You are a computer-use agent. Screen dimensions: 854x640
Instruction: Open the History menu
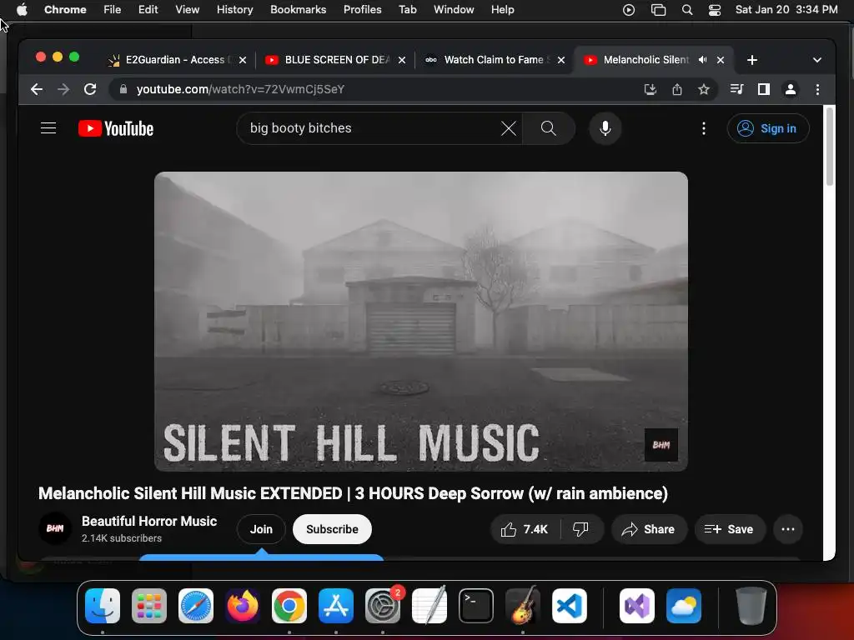click(x=234, y=10)
